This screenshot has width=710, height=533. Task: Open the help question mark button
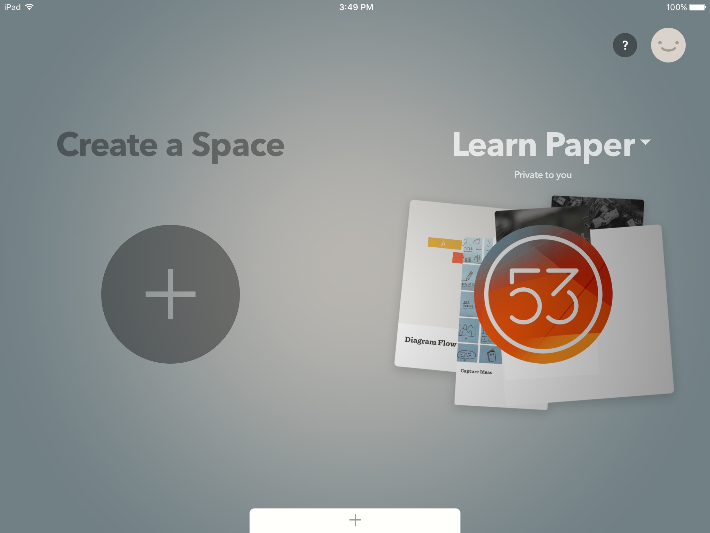click(x=625, y=45)
